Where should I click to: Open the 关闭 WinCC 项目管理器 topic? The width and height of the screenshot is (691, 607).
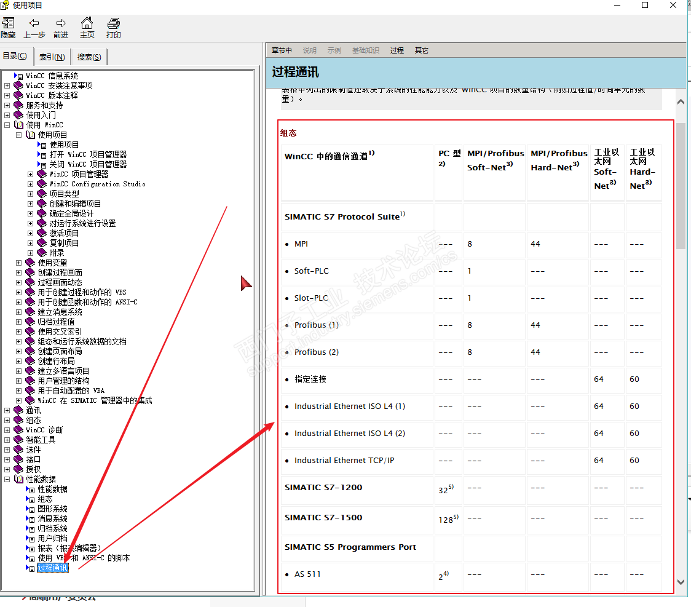[88, 164]
